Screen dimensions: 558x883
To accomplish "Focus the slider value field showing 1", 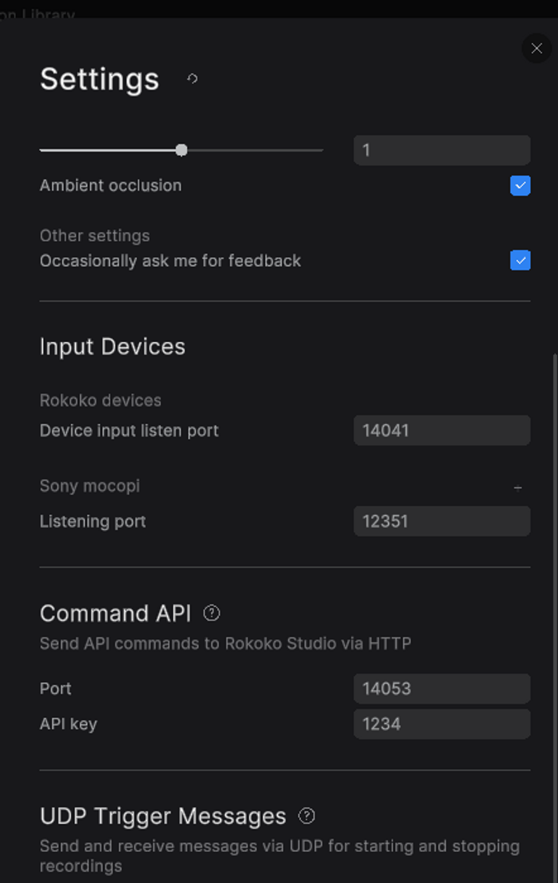I will click(442, 150).
